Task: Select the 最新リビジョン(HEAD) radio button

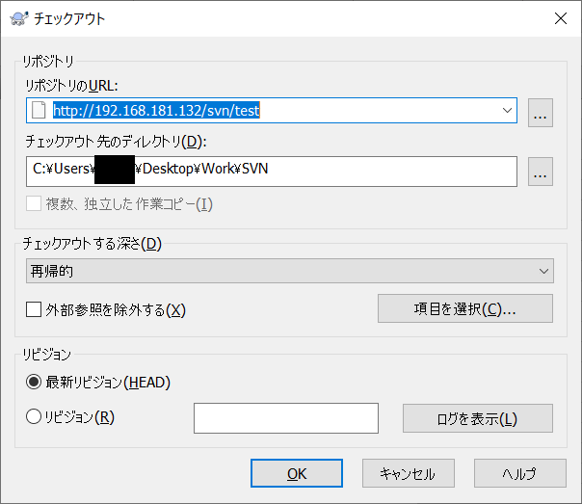Action: point(34,382)
